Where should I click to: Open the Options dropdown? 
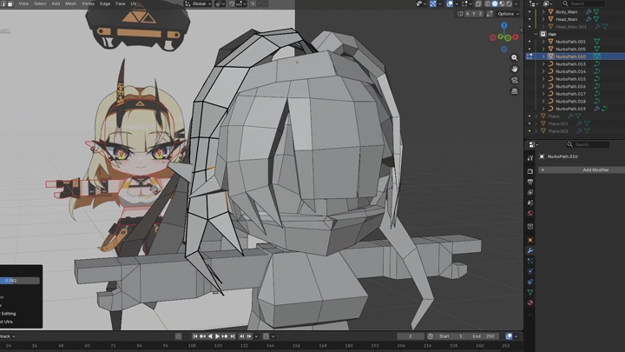click(508, 14)
